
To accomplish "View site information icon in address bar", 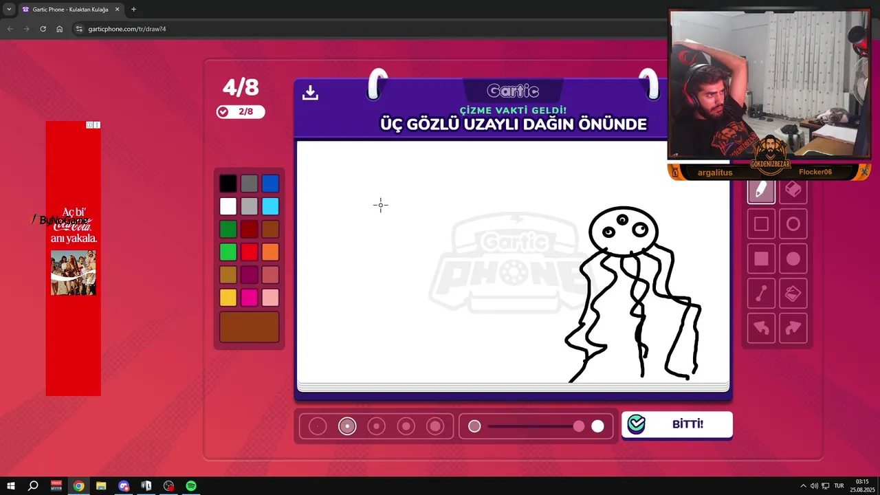I will pyautogui.click(x=79, y=29).
